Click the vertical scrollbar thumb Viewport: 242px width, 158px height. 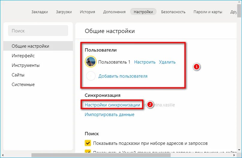coord(239,11)
